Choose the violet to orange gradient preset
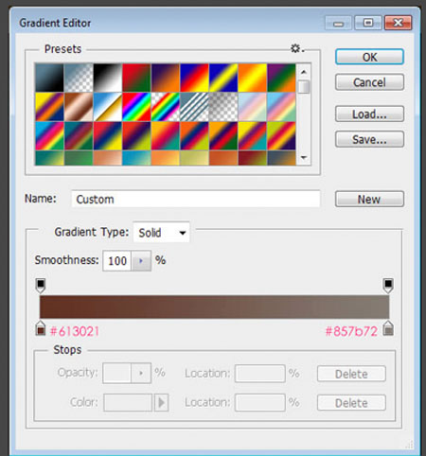 166,78
